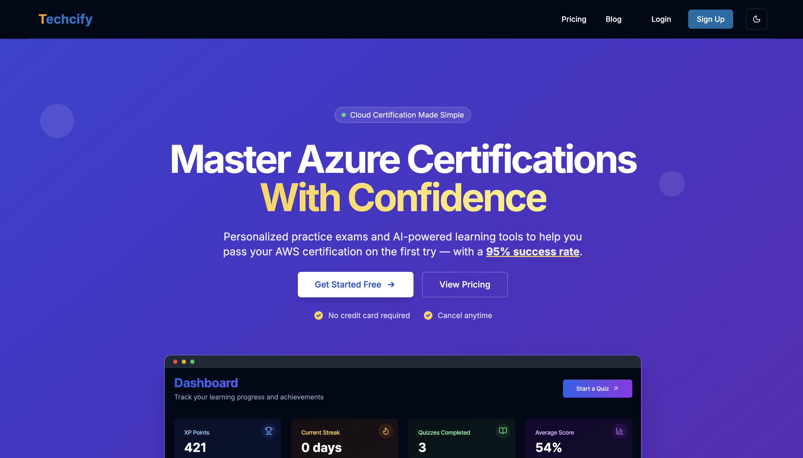Toggle dark mode with moon icon
The height and width of the screenshot is (458, 803).
tap(756, 19)
